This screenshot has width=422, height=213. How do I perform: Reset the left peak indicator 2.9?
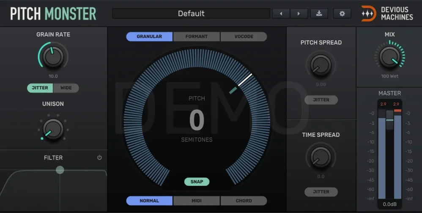point(383,104)
